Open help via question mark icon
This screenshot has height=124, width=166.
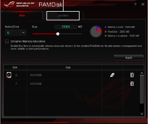[135, 4]
